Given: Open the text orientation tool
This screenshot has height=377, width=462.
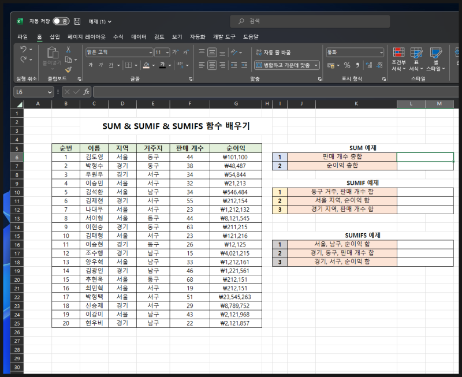Looking at the screenshot, I should (x=234, y=52).
